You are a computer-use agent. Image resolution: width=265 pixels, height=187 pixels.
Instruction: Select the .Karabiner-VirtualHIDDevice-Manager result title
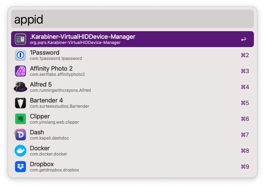(83, 36)
